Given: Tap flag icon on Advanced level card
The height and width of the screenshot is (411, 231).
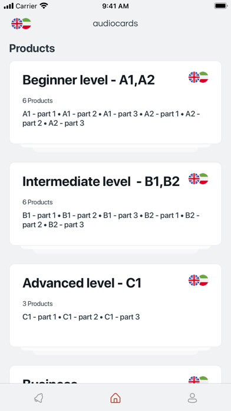Looking at the screenshot, I should click(x=199, y=280).
